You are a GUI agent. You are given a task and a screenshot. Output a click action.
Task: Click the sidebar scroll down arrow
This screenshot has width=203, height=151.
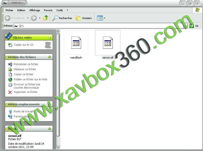(58, 147)
